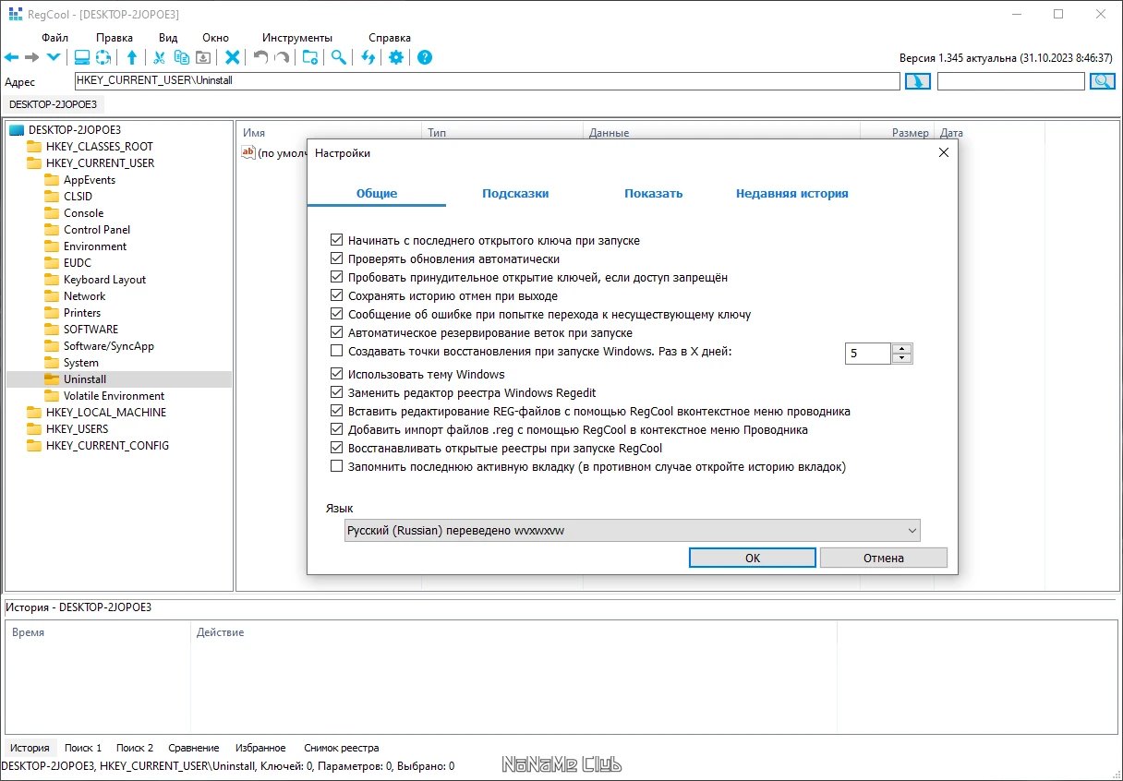The width and height of the screenshot is (1123, 781).
Task: Click the folder icon beside HKEY_LOCAL_MACHINE
Action: [34, 413]
